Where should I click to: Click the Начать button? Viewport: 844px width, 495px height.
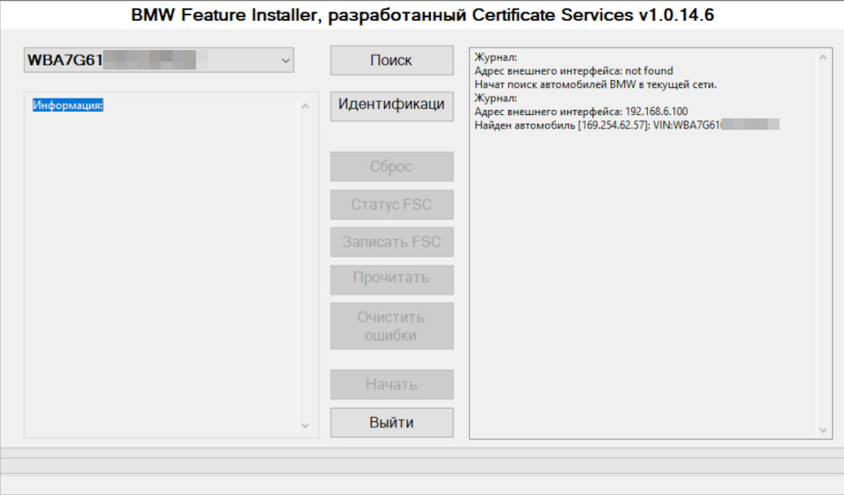391,384
